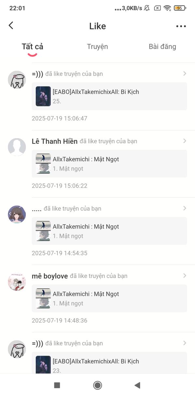
Task: Expand the chevron of the ..... user notification
Action: tap(185, 208)
